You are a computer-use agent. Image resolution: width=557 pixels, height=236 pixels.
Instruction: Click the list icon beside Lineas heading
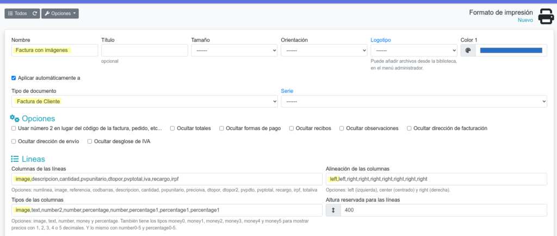[x=15, y=159]
